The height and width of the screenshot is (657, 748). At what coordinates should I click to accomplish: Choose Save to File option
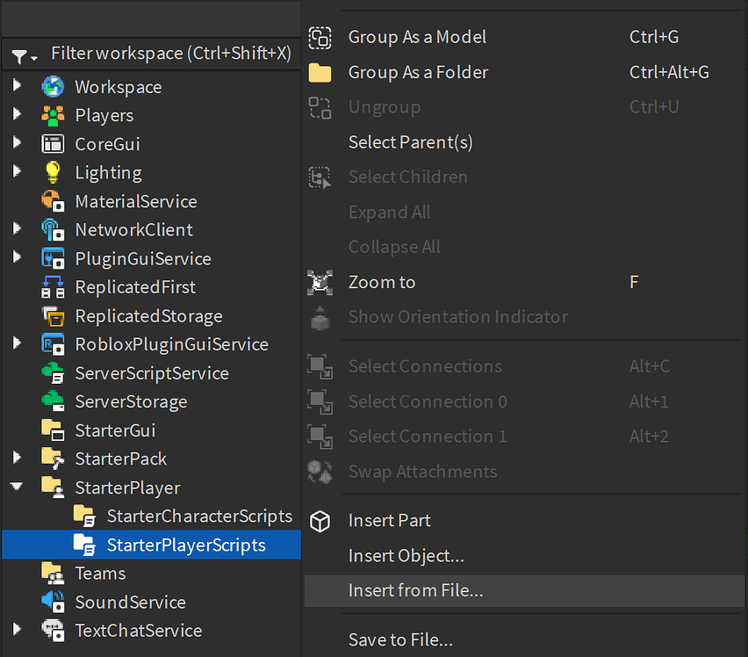tap(400, 639)
